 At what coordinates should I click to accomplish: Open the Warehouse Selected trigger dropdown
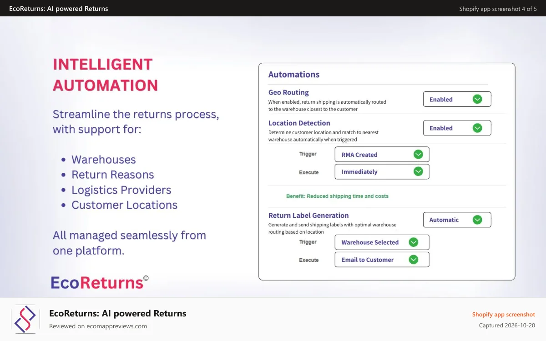pos(382,242)
